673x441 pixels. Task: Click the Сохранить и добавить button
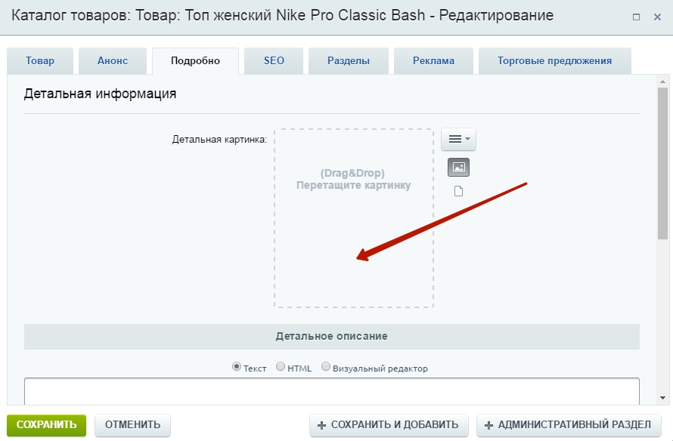[x=389, y=425]
